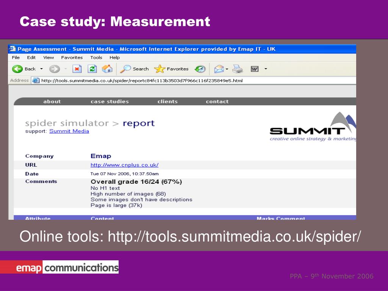Click the page icon in the address bar

(36, 80)
